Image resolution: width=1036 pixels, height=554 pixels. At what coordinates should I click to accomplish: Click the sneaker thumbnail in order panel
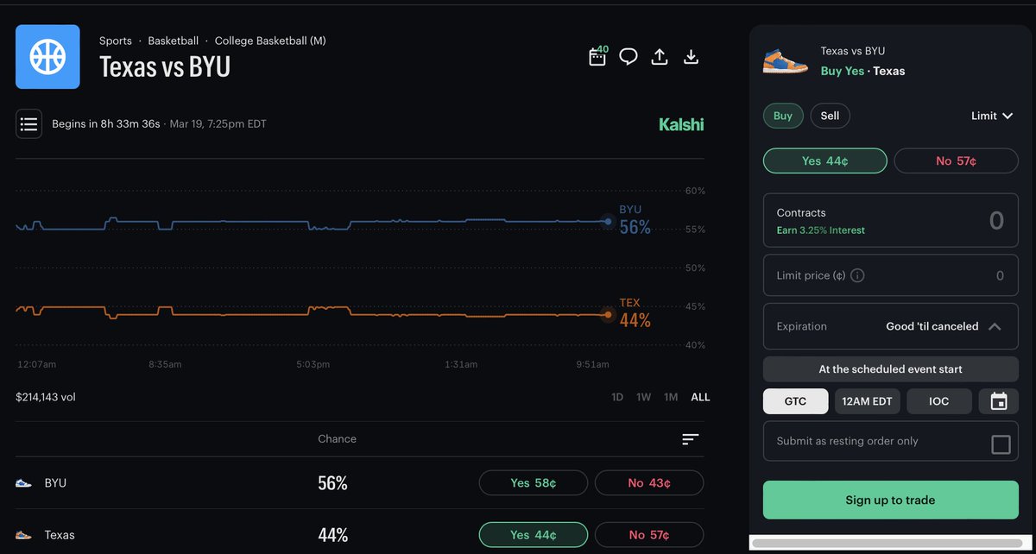786,60
